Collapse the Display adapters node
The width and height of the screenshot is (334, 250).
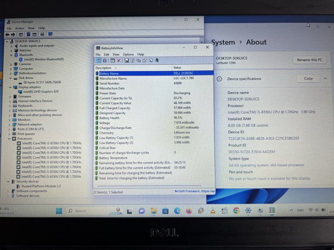point(10,87)
